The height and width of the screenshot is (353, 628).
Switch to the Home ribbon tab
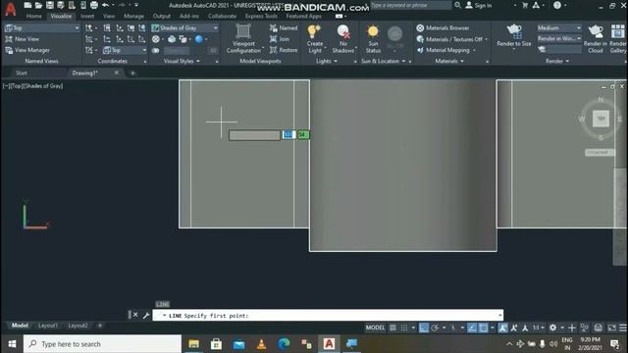33,17
